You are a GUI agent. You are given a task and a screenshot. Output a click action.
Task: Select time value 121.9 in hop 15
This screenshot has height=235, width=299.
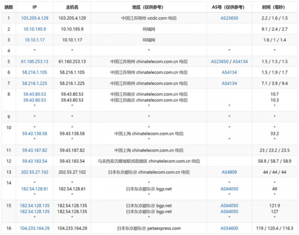(x=275, y=206)
